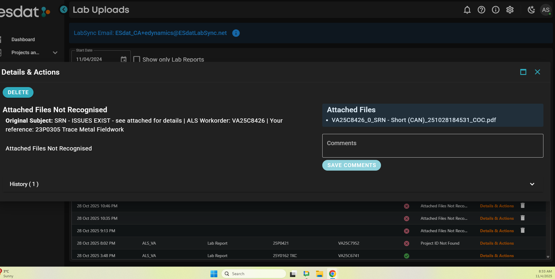Viewport: 555px width, 279px height.
Task: Open Details & Actions for 10:35 PM row
Action: click(x=497, y=219)
